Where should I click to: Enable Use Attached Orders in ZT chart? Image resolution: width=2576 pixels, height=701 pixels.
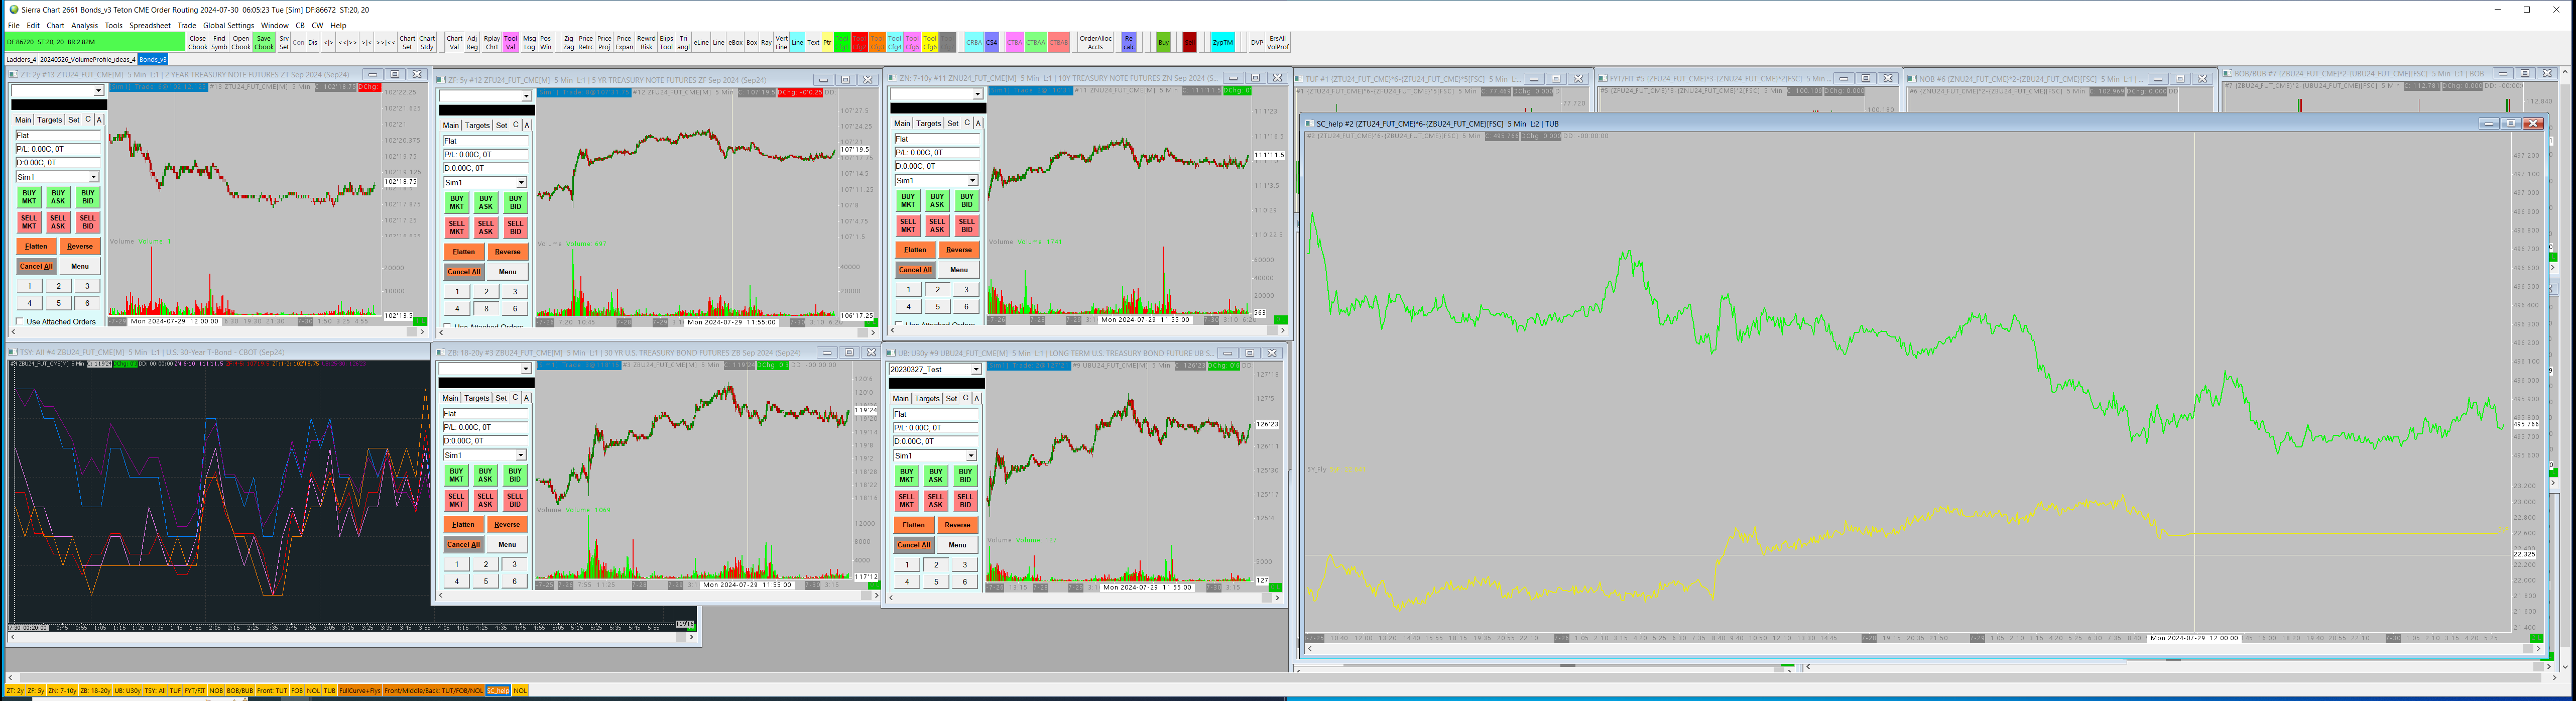point(19,322)
